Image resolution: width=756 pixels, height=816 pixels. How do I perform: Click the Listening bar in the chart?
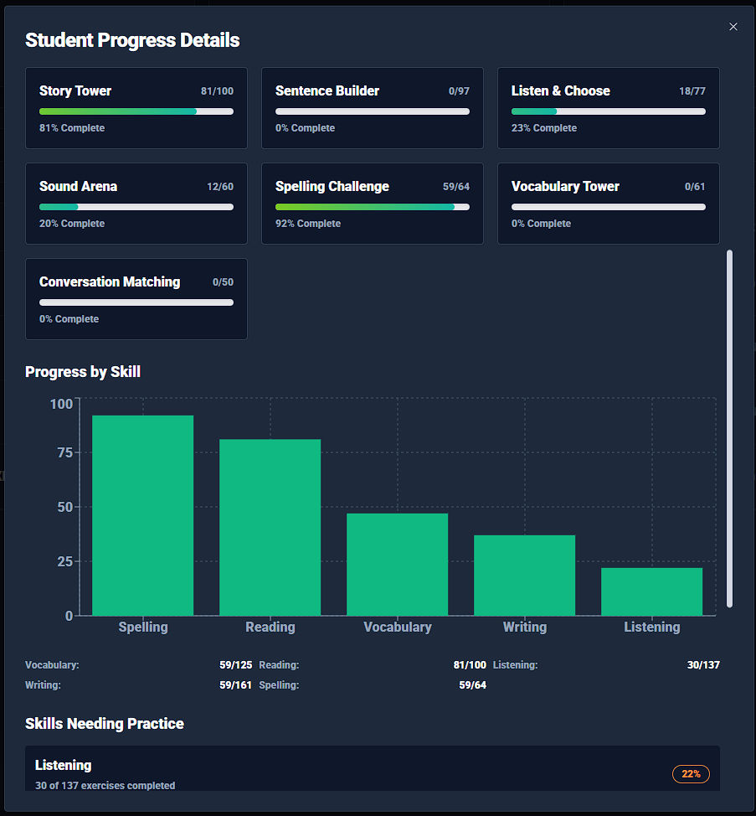pos(651,591)
